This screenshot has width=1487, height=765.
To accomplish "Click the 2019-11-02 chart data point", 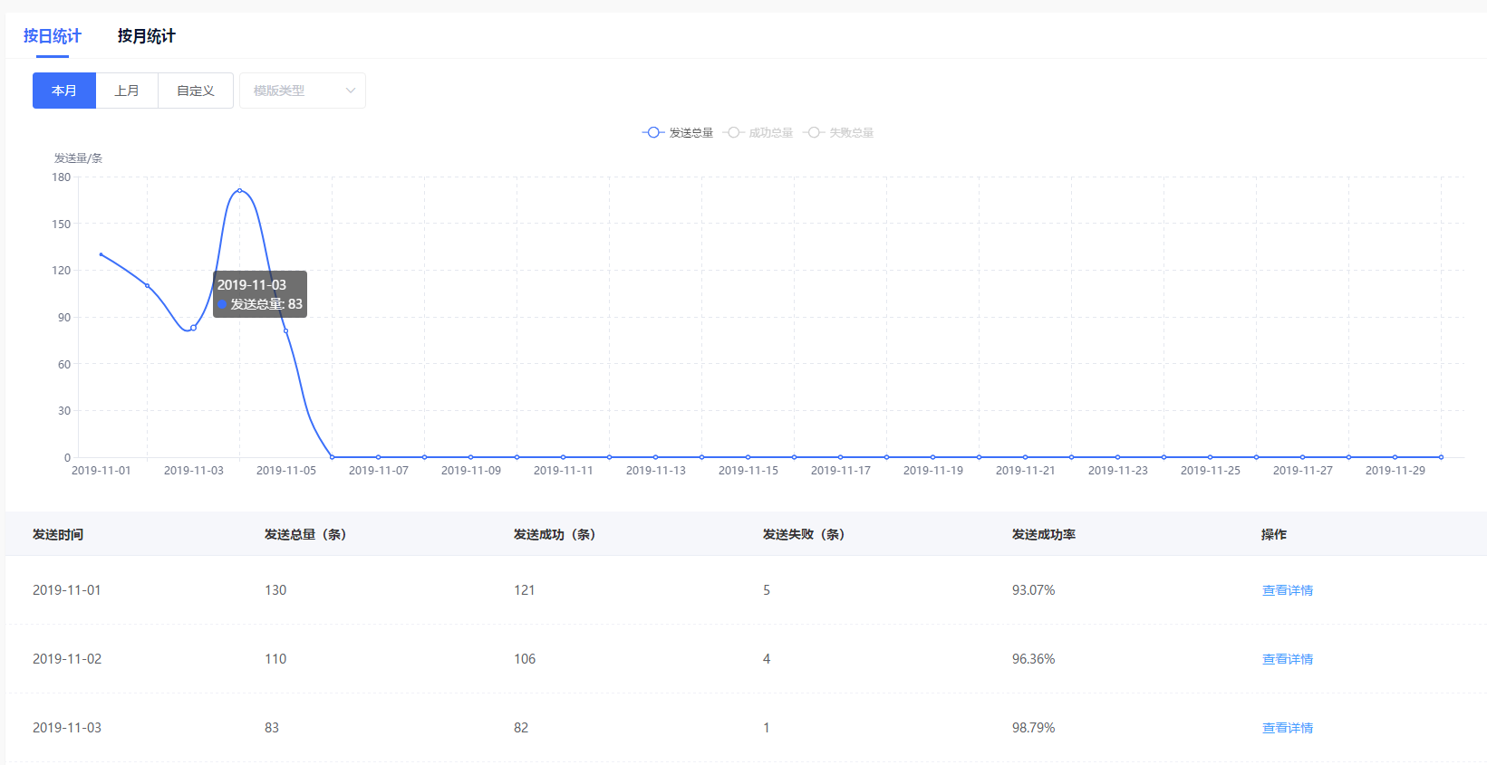I will pos(147,286).
